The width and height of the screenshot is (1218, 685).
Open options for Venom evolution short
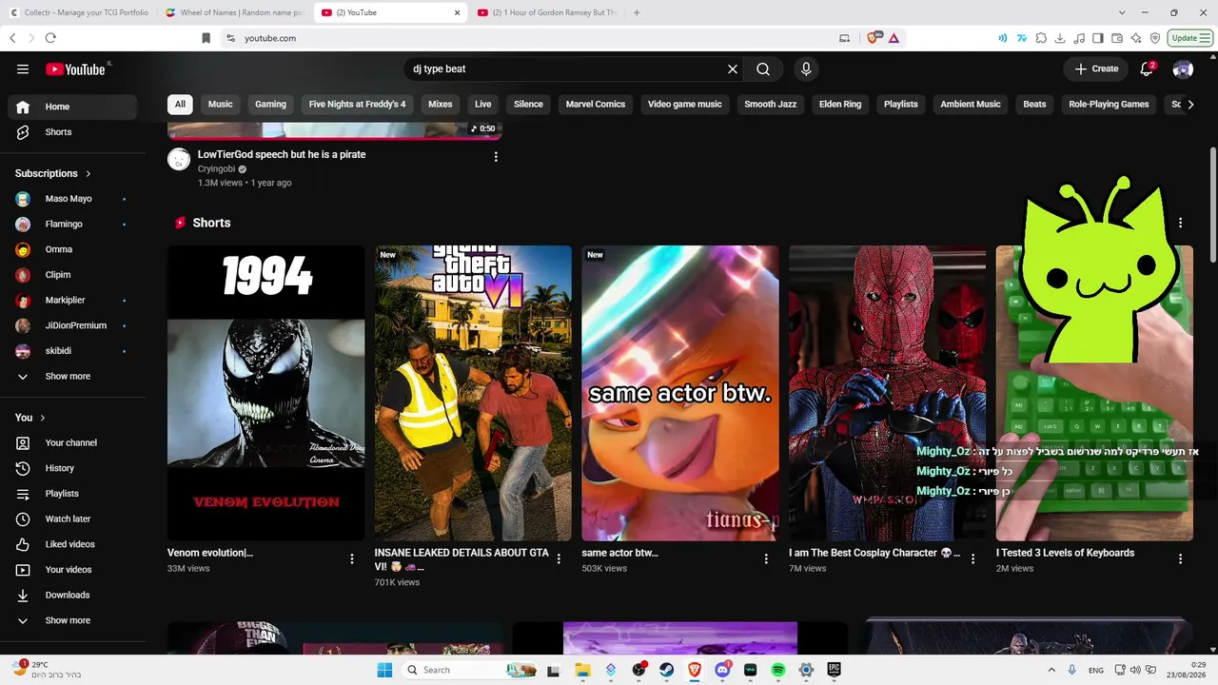point(351,559)
